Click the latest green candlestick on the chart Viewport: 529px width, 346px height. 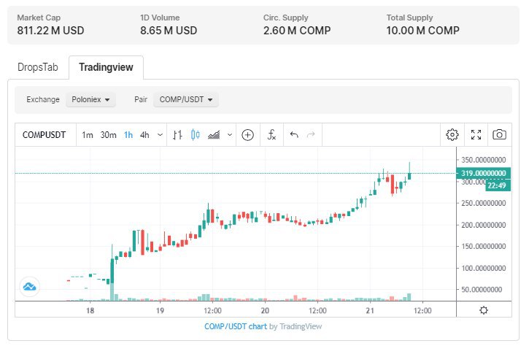point(409,176)
